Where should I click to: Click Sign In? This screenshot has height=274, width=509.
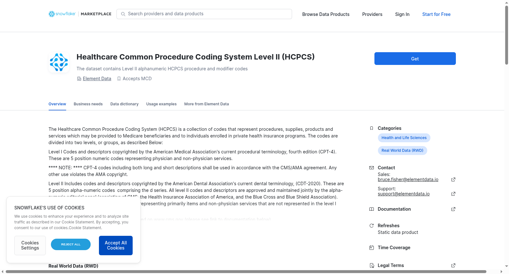(x=402, y=14)
